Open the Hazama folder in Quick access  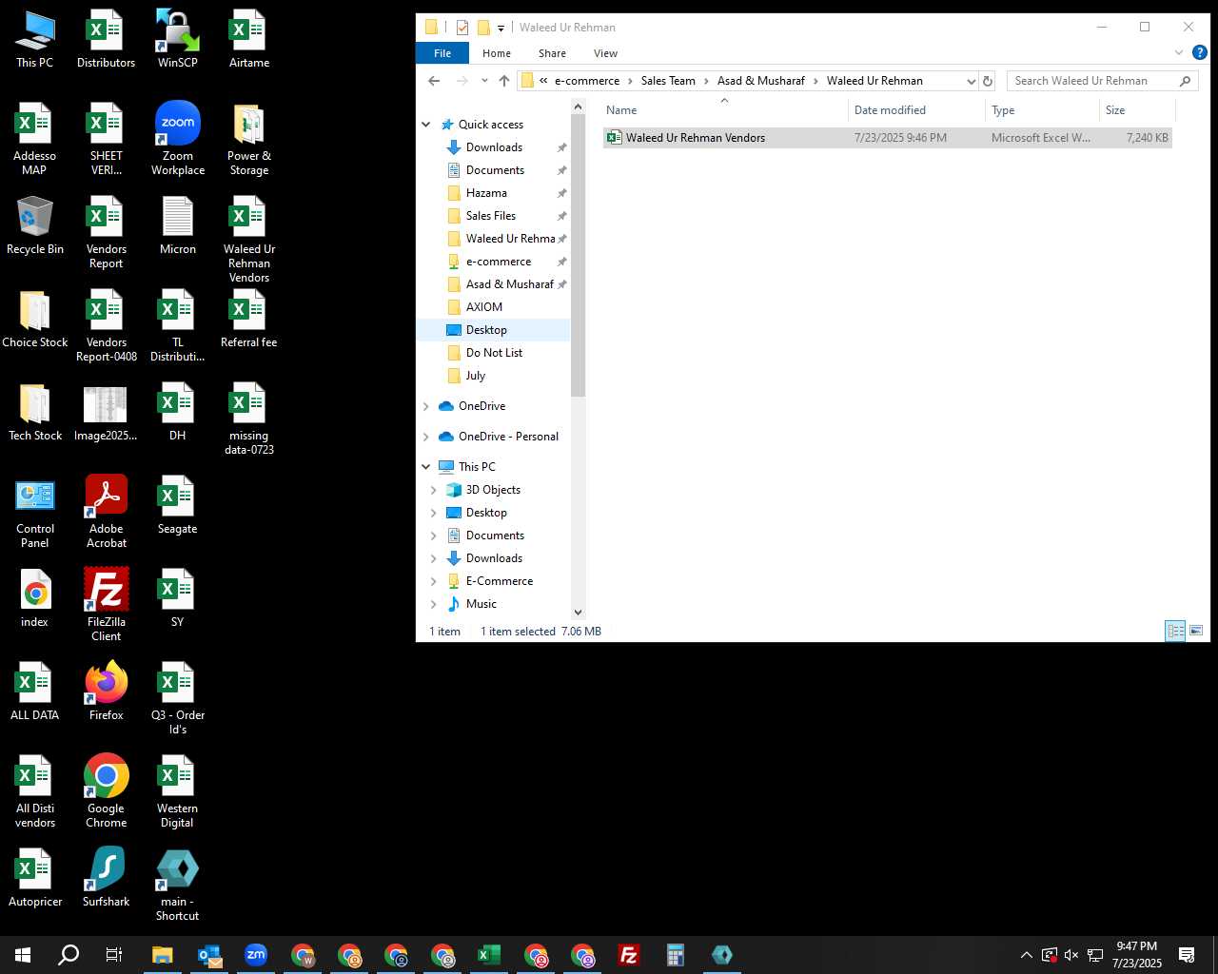tap(486, 193)
